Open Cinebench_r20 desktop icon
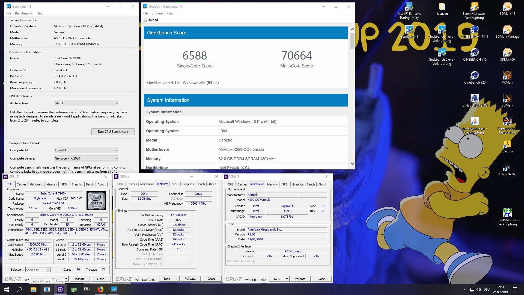The width and height of the screenshot is (524, 295). 475,78
